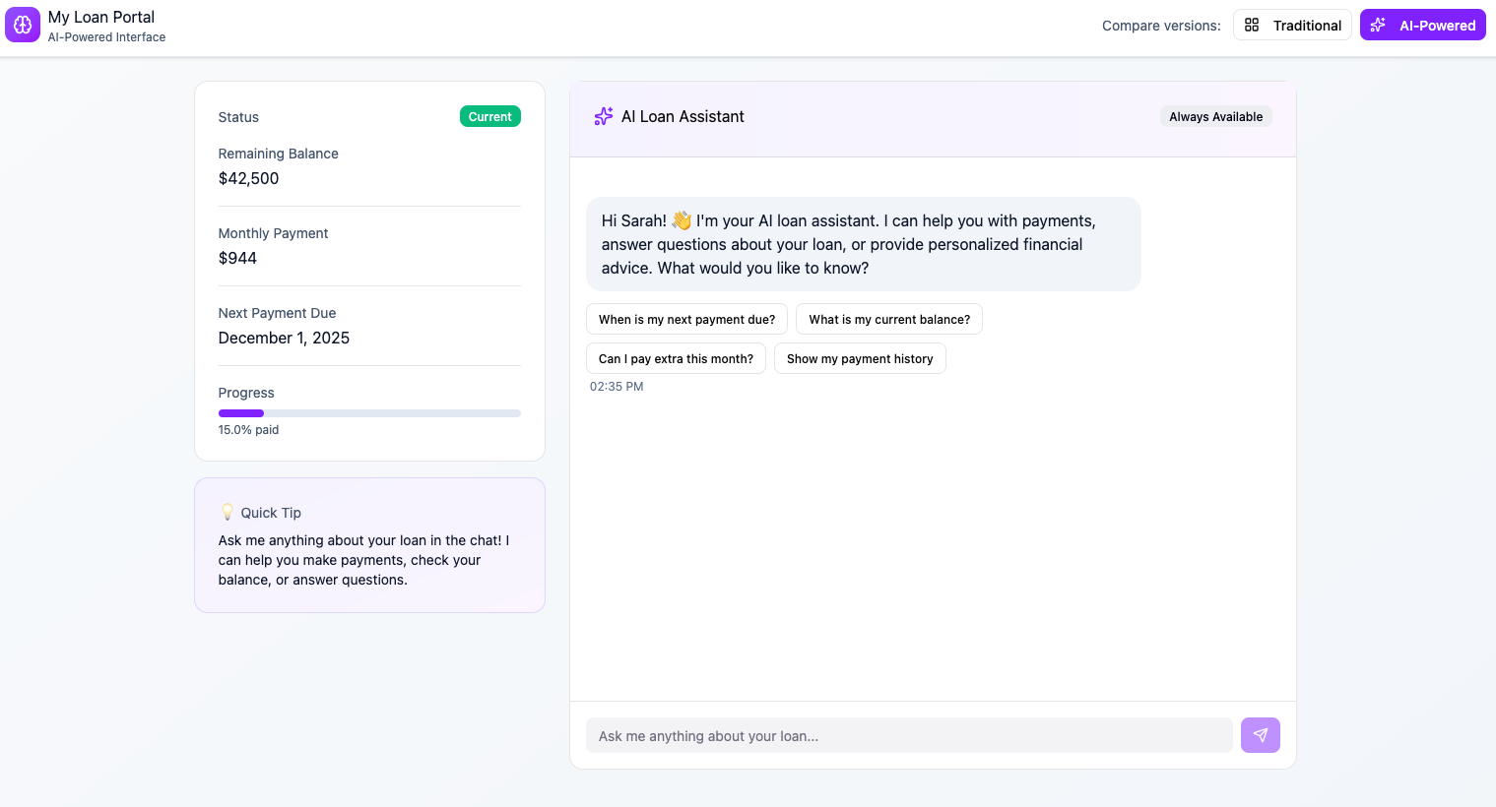This screenshot has width=1496, height=807.
Task: Click the sparkle icon beside AI Loan Assistant
Action: (604, 116)
